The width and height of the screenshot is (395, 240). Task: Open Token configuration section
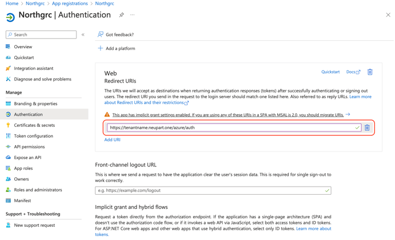(x=33, y=136)
